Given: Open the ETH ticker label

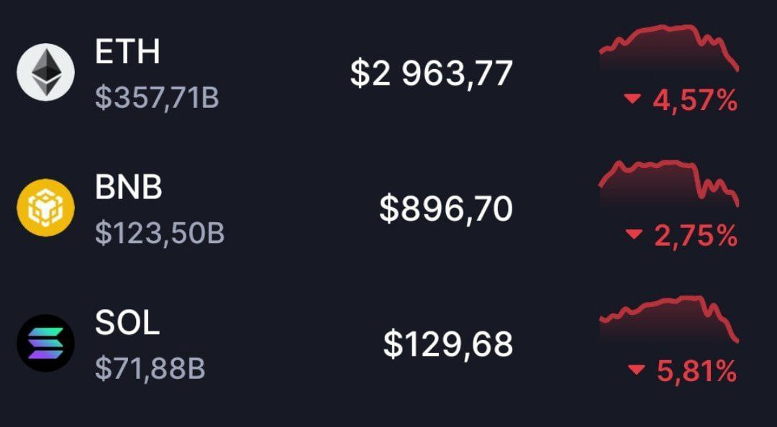Looking at the screenshot, I should click(127, 52).
